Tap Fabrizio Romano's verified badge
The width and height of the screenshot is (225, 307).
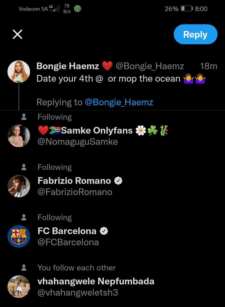tap(118, 181)
